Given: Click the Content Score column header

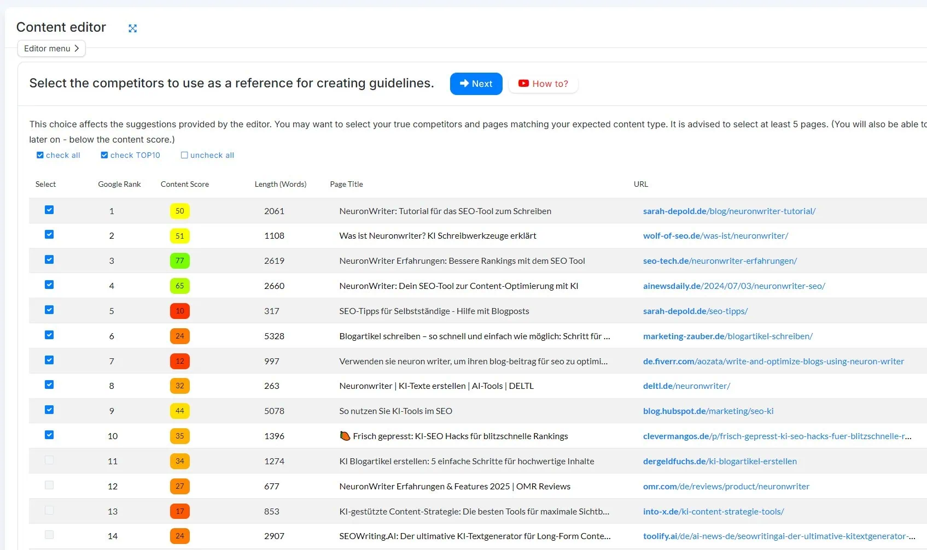Looking at the screenshot, I should coord(185,184).
